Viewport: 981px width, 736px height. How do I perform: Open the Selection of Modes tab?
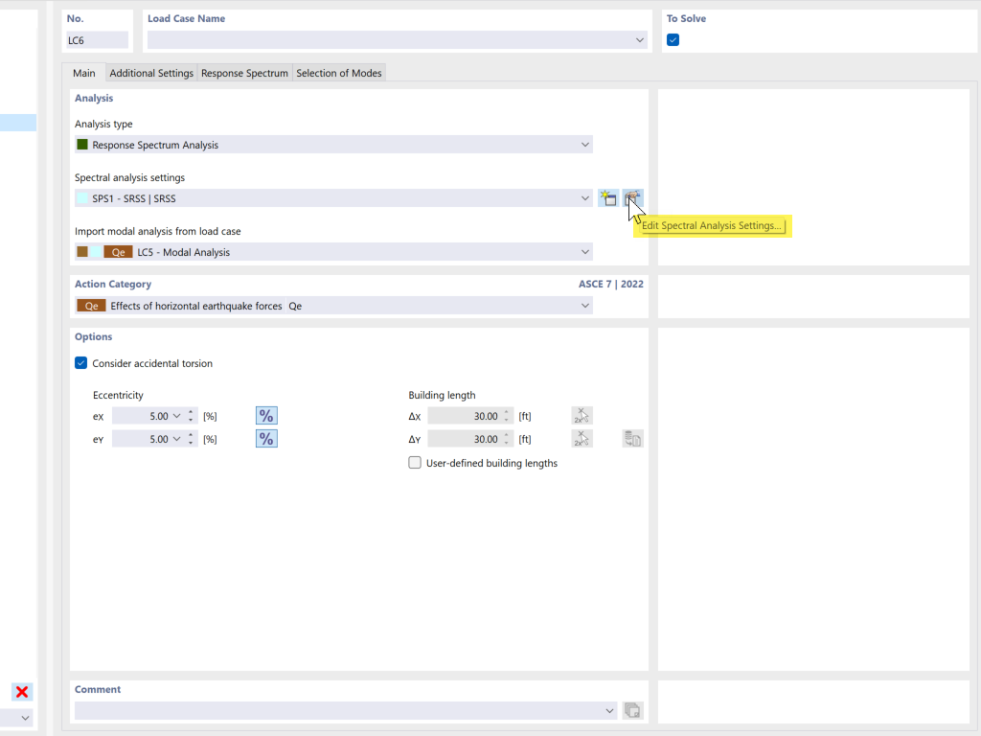pyautogui.click(x=337, y=72)
